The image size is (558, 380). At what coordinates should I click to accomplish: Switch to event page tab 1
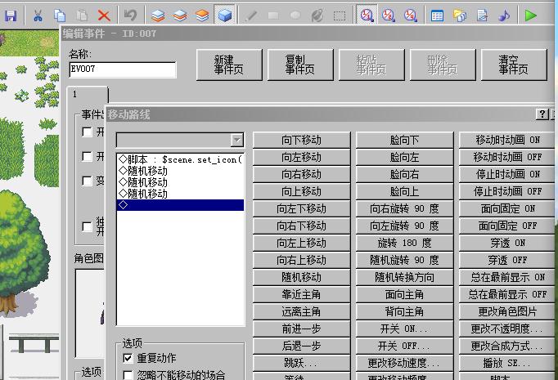pyautogui.click(x=88, y=95)
